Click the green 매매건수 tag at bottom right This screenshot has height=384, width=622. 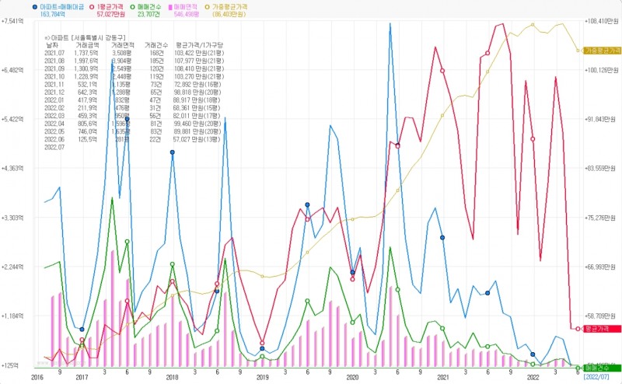pyautogui.click(x=601, y=367)
